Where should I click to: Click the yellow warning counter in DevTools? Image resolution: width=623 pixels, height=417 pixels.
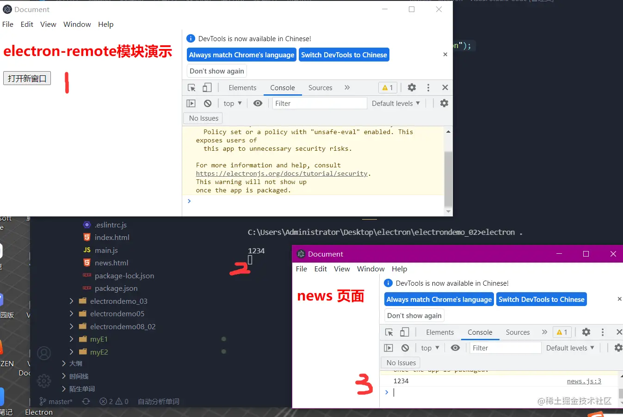click(x=387, y=87)
